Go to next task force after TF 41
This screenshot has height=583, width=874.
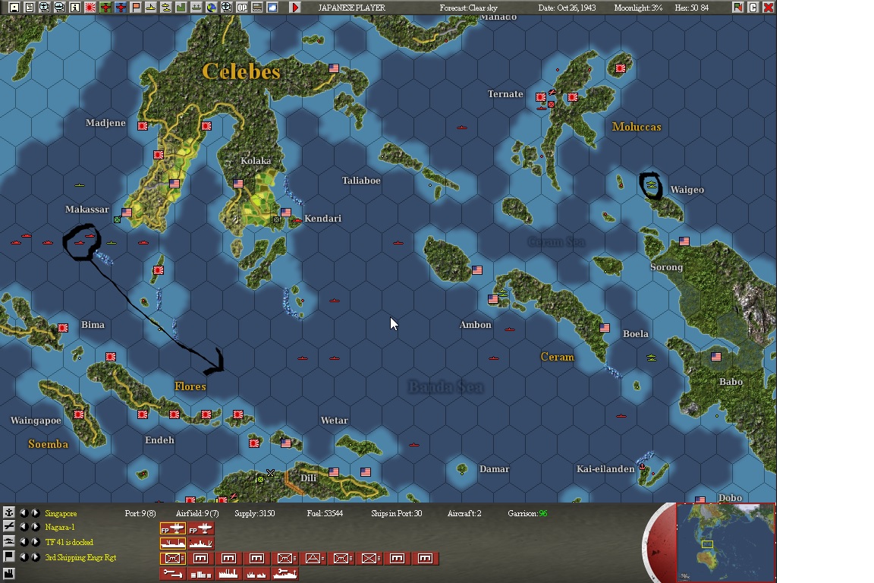(35, 542)
